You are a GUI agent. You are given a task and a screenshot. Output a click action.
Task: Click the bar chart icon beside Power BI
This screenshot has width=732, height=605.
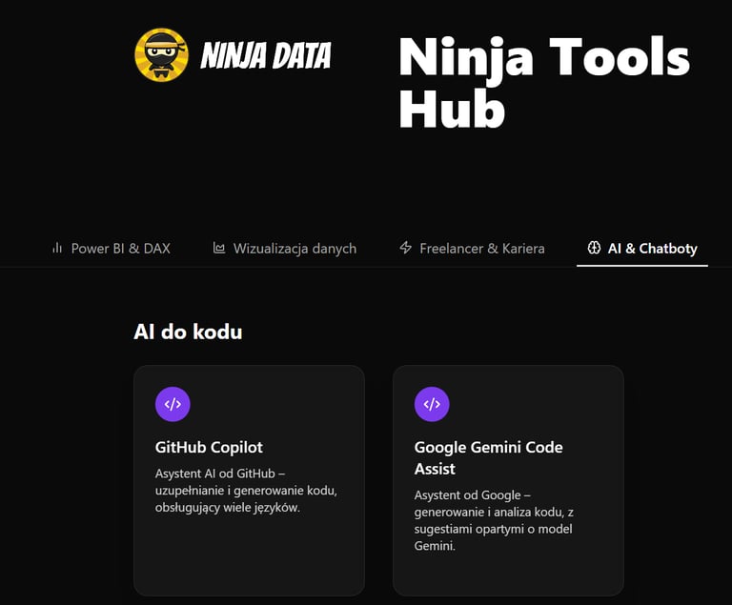click(x=57, y=248)
